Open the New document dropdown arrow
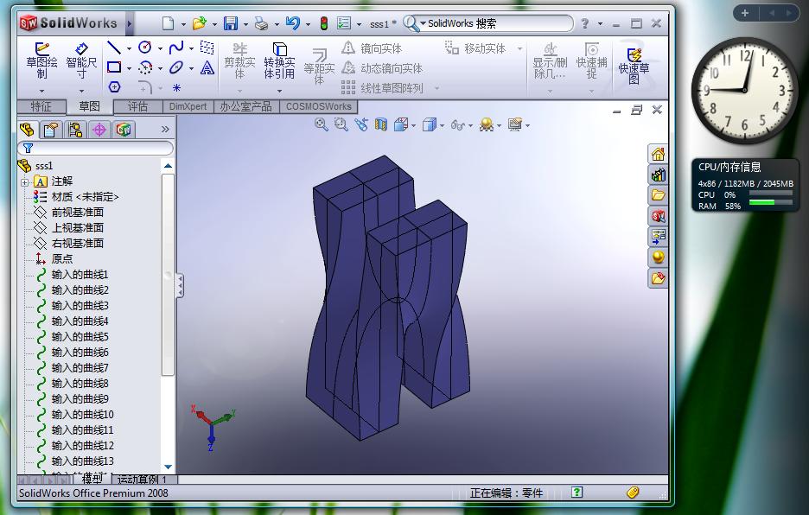Image resolution: width=809 pixels, height=515 pixels. [182, 24]
